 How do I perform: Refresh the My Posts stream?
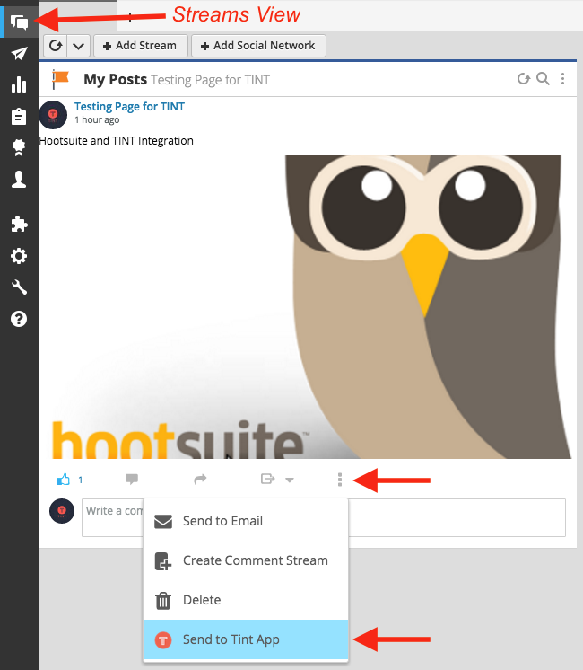click(524, 79)
